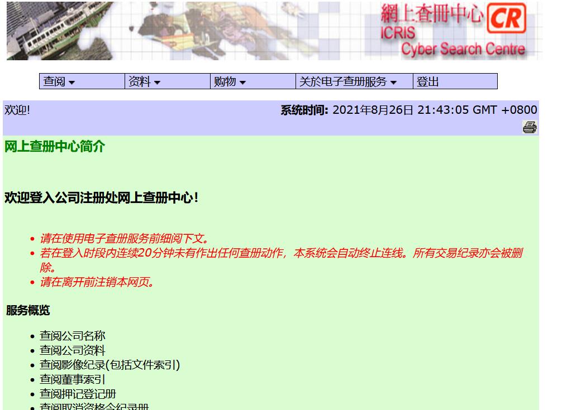This screenshot has width=567, height=410.
Task: Click the 系统时间 timestamp display
Action: click(408, 110)
